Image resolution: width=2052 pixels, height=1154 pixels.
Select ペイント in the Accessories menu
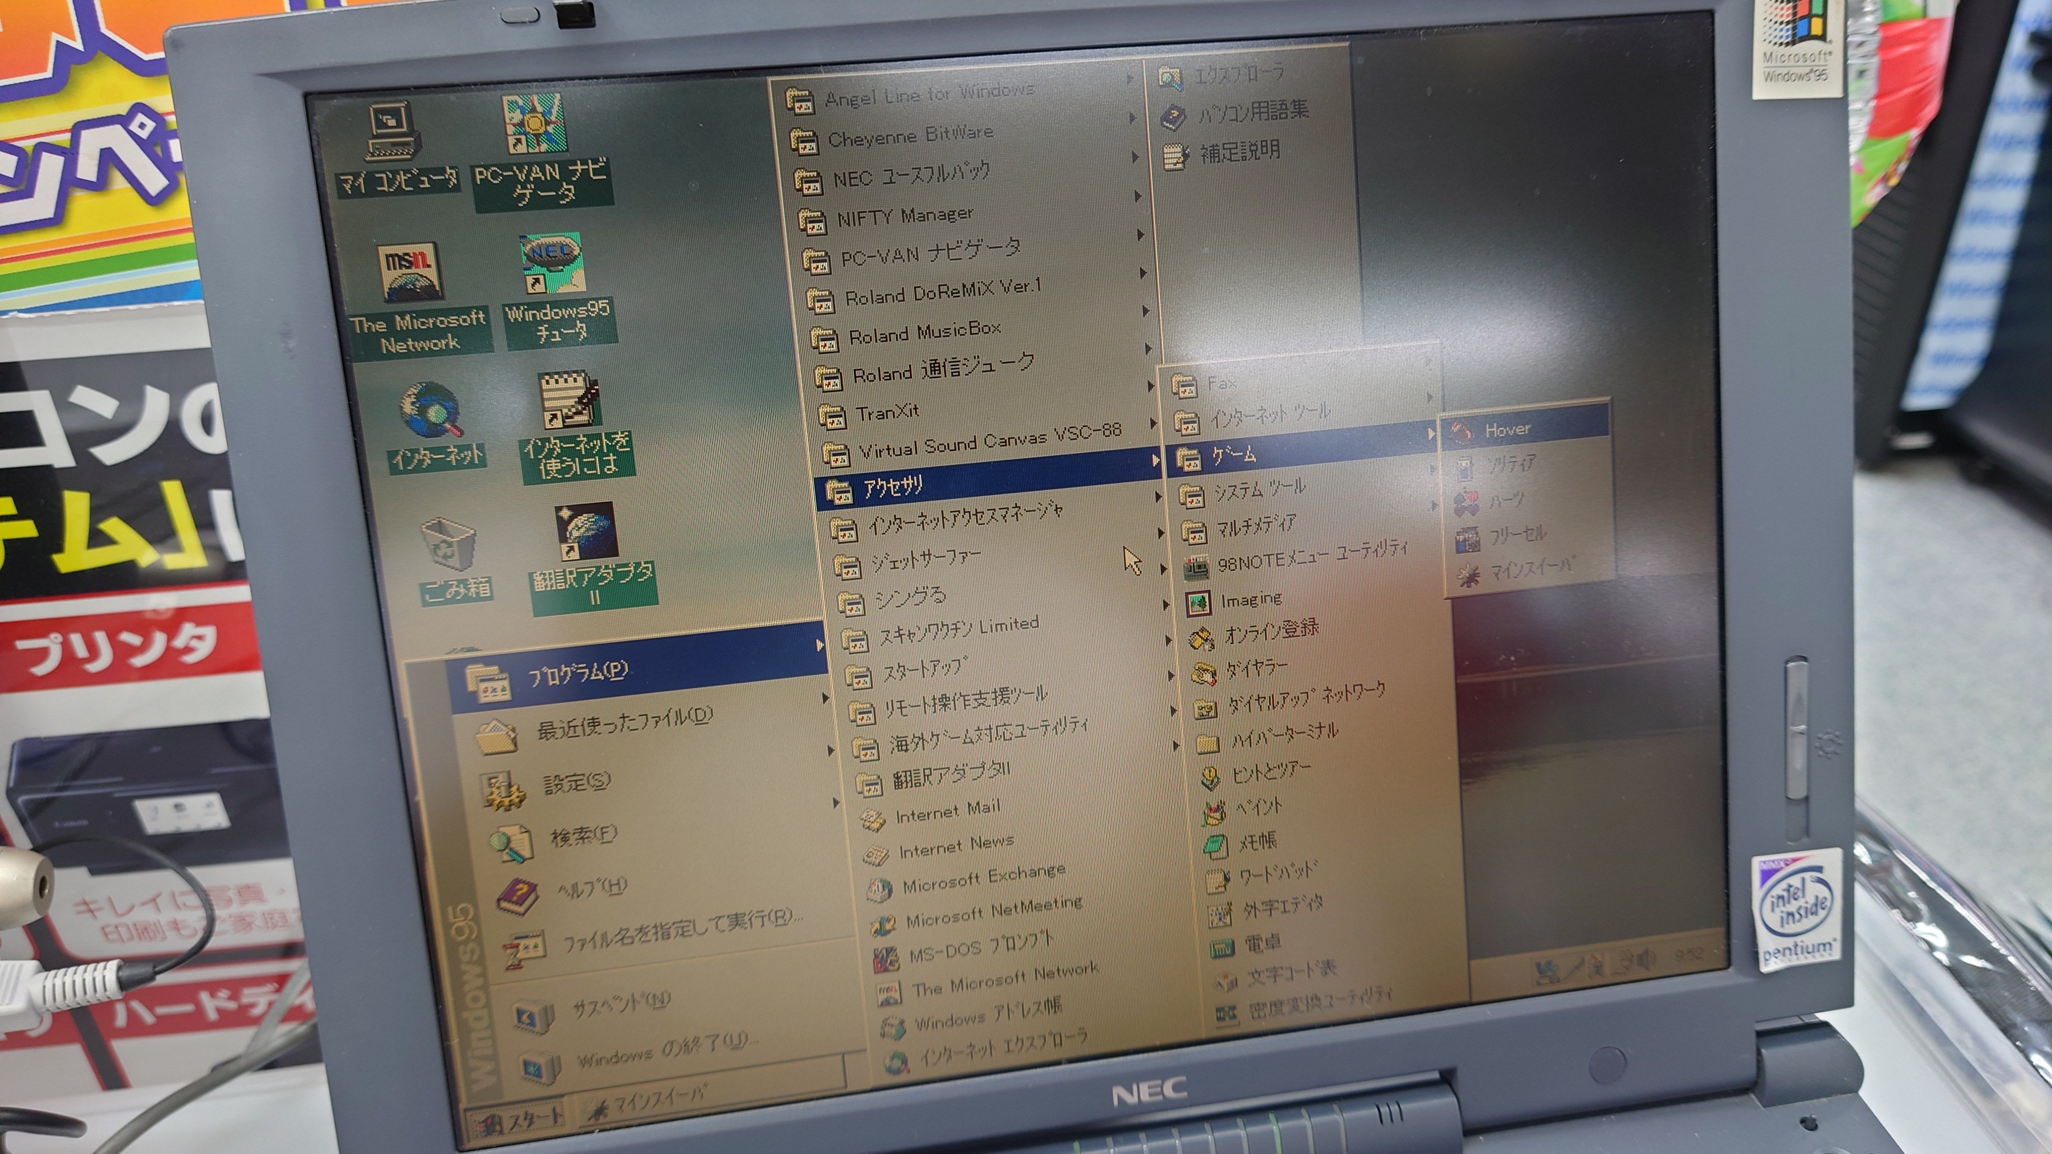pyautogui.click(x=1259, y=807)
